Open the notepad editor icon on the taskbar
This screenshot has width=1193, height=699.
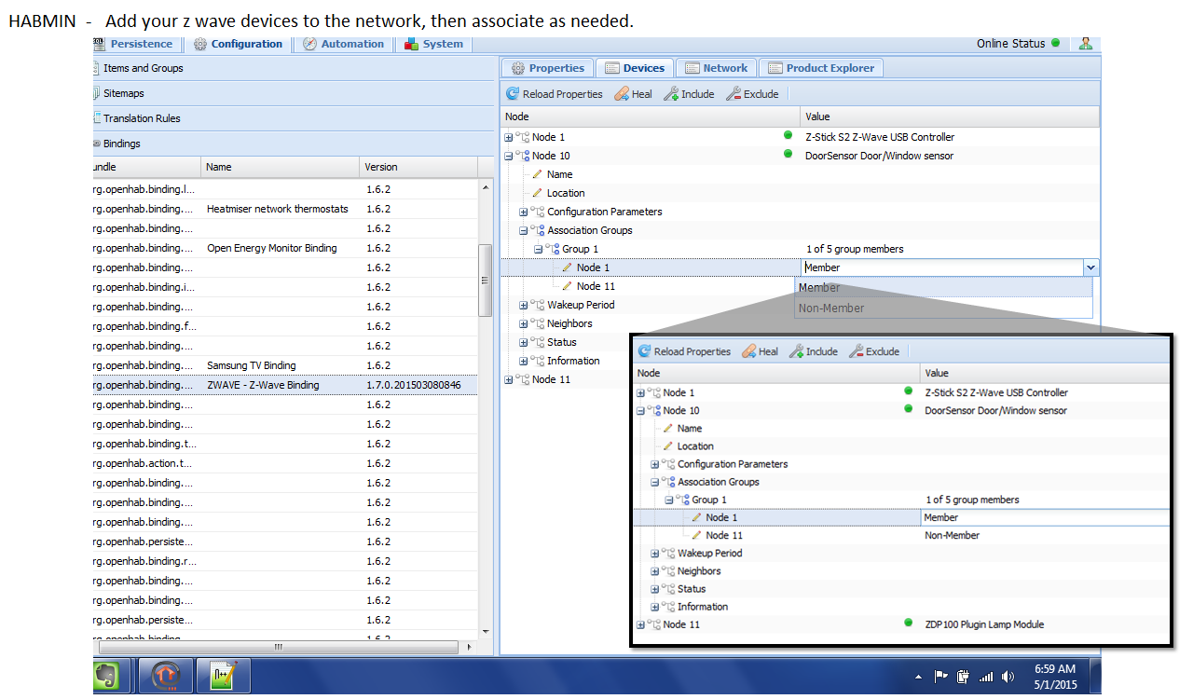pyautogui.click(x=225, y=676)
